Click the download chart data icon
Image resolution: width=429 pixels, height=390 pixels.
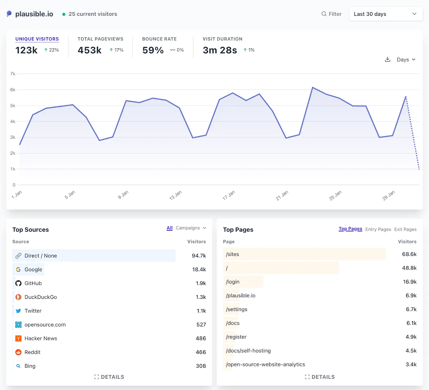click(x=387, y=60)
